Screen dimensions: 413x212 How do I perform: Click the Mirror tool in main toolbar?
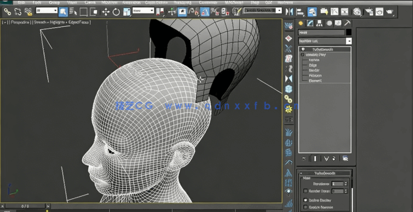tap(289, 12)
